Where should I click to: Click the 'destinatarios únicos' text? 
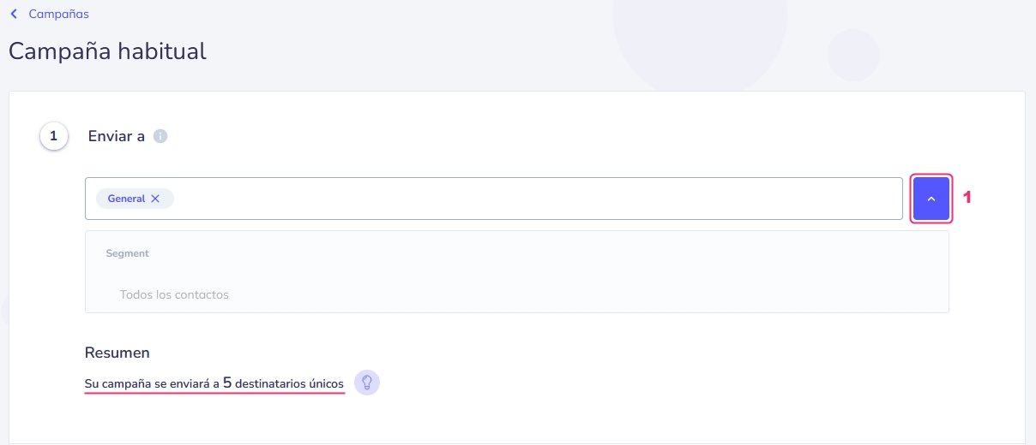(289, 383)
